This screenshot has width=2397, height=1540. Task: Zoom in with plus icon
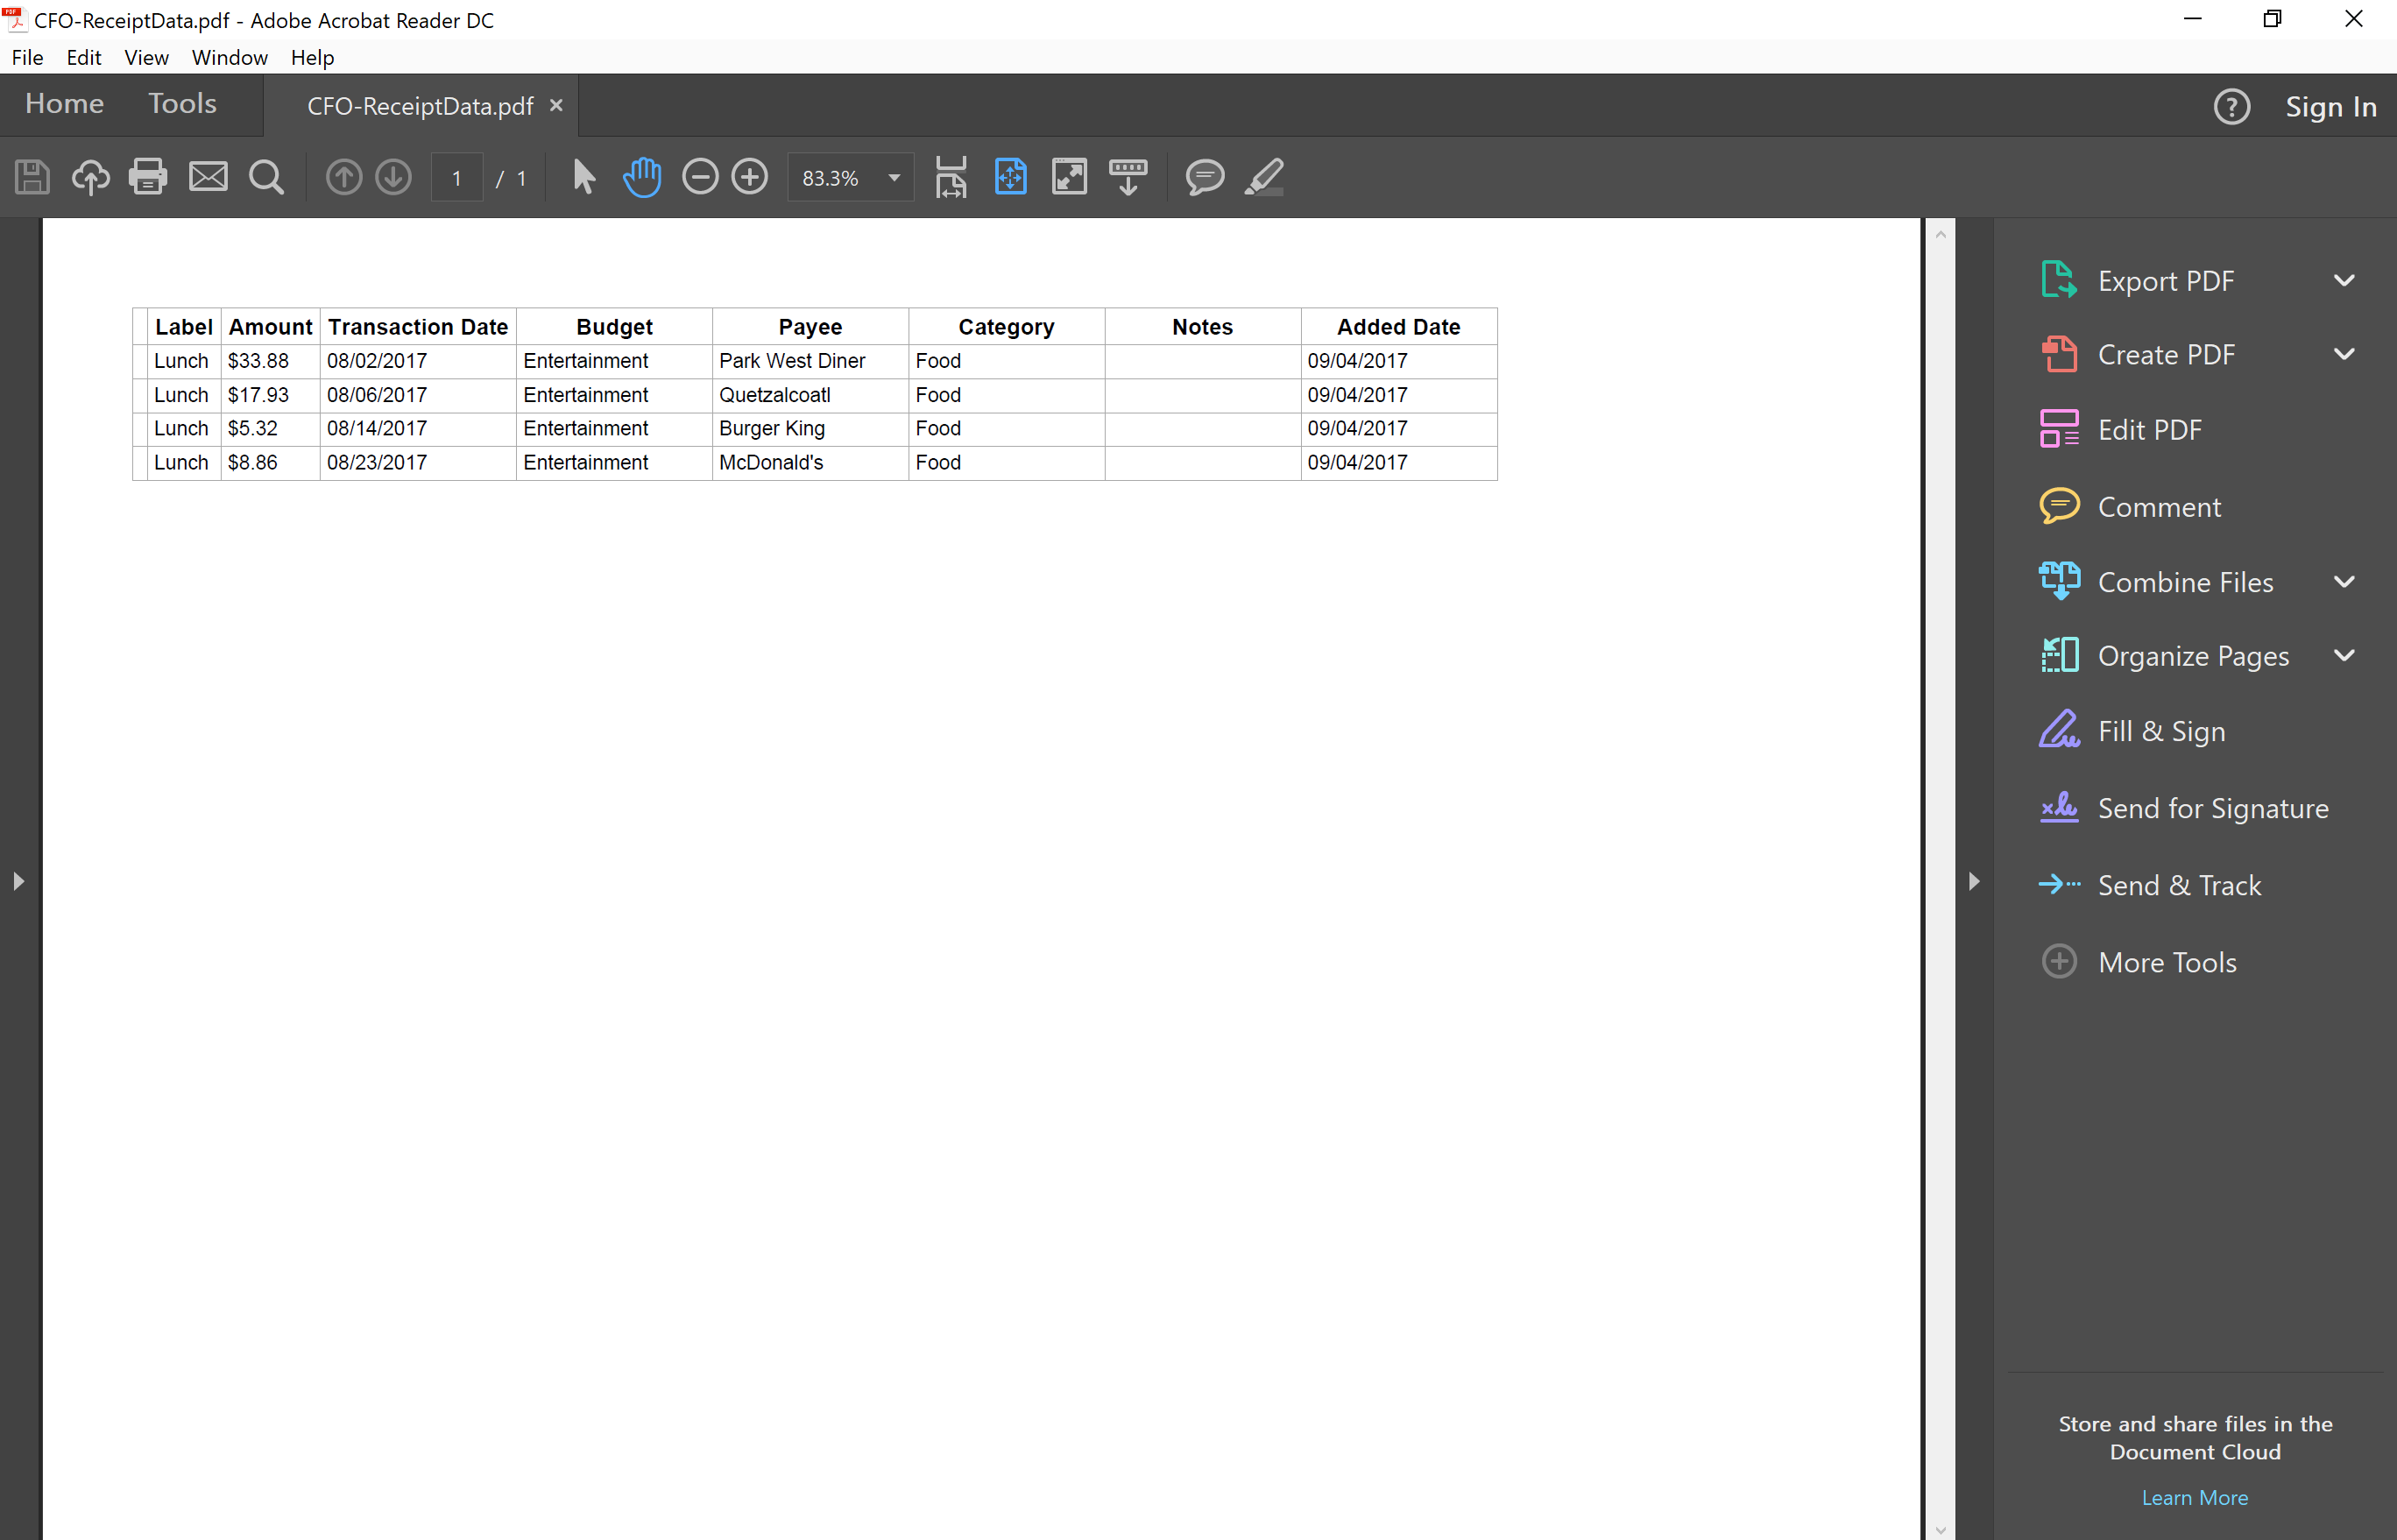pyautogui.click(x=750, y=177)
